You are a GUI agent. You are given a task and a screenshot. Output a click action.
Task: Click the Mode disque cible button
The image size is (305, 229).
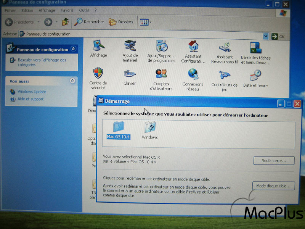click(273, 186)
